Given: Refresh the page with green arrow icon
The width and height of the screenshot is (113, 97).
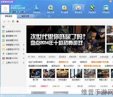Looking at the screenshot, I should pos(13,21).
